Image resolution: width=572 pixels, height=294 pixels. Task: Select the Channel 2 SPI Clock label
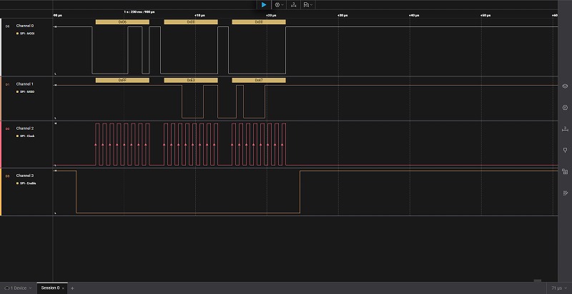(x=26, y=136)
